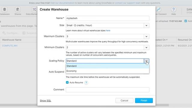Click the Auto Resume help icon
Screen dimensions: 192x108
(x=86, y=83)
